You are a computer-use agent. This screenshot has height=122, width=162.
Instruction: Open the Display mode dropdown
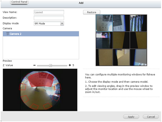tap(62, 23)
